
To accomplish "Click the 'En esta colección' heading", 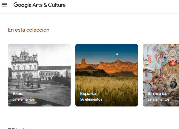I will [29, 30].
